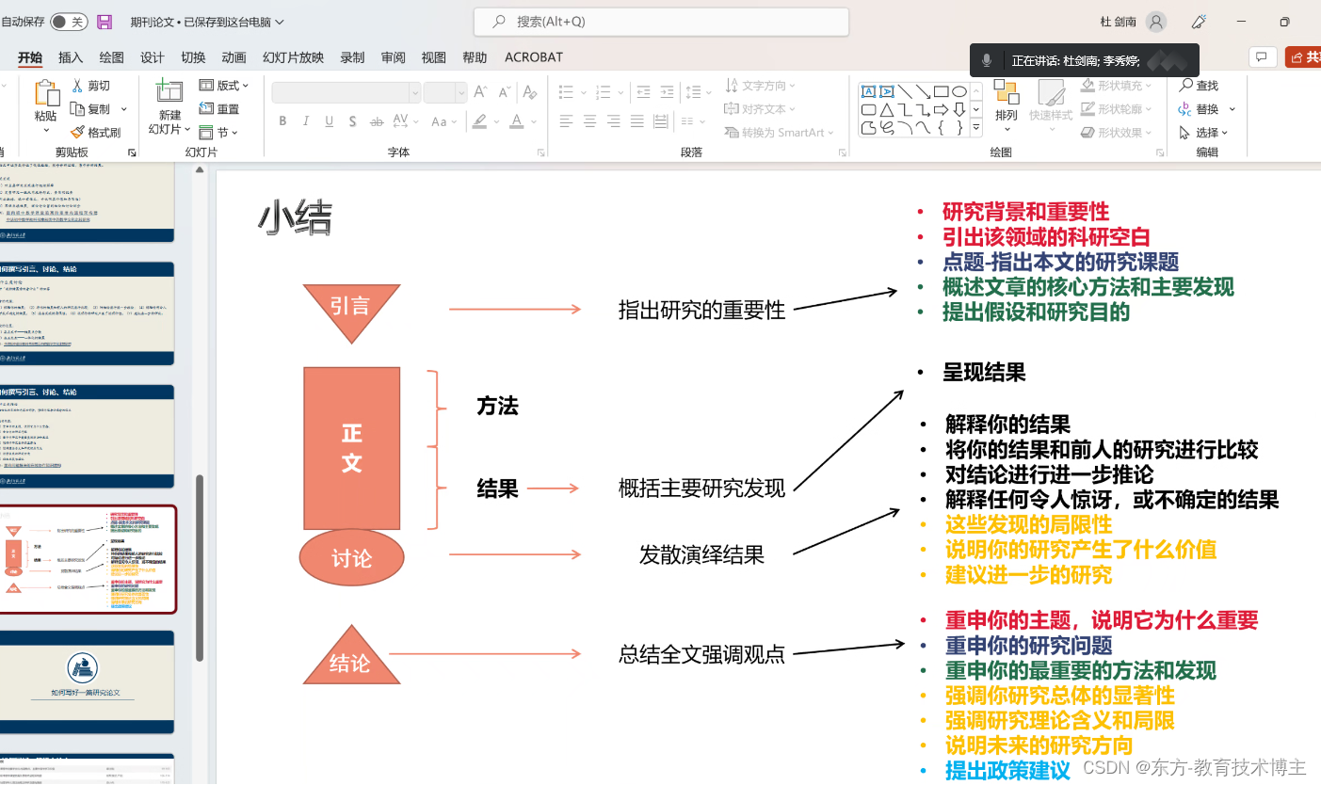Open the font size combo box
Image resolution: width=1321 pixels, height=785 pixels.
click(445, 93)
